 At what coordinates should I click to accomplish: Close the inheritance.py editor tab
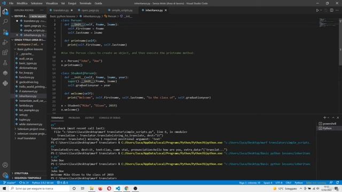point(166,10)
